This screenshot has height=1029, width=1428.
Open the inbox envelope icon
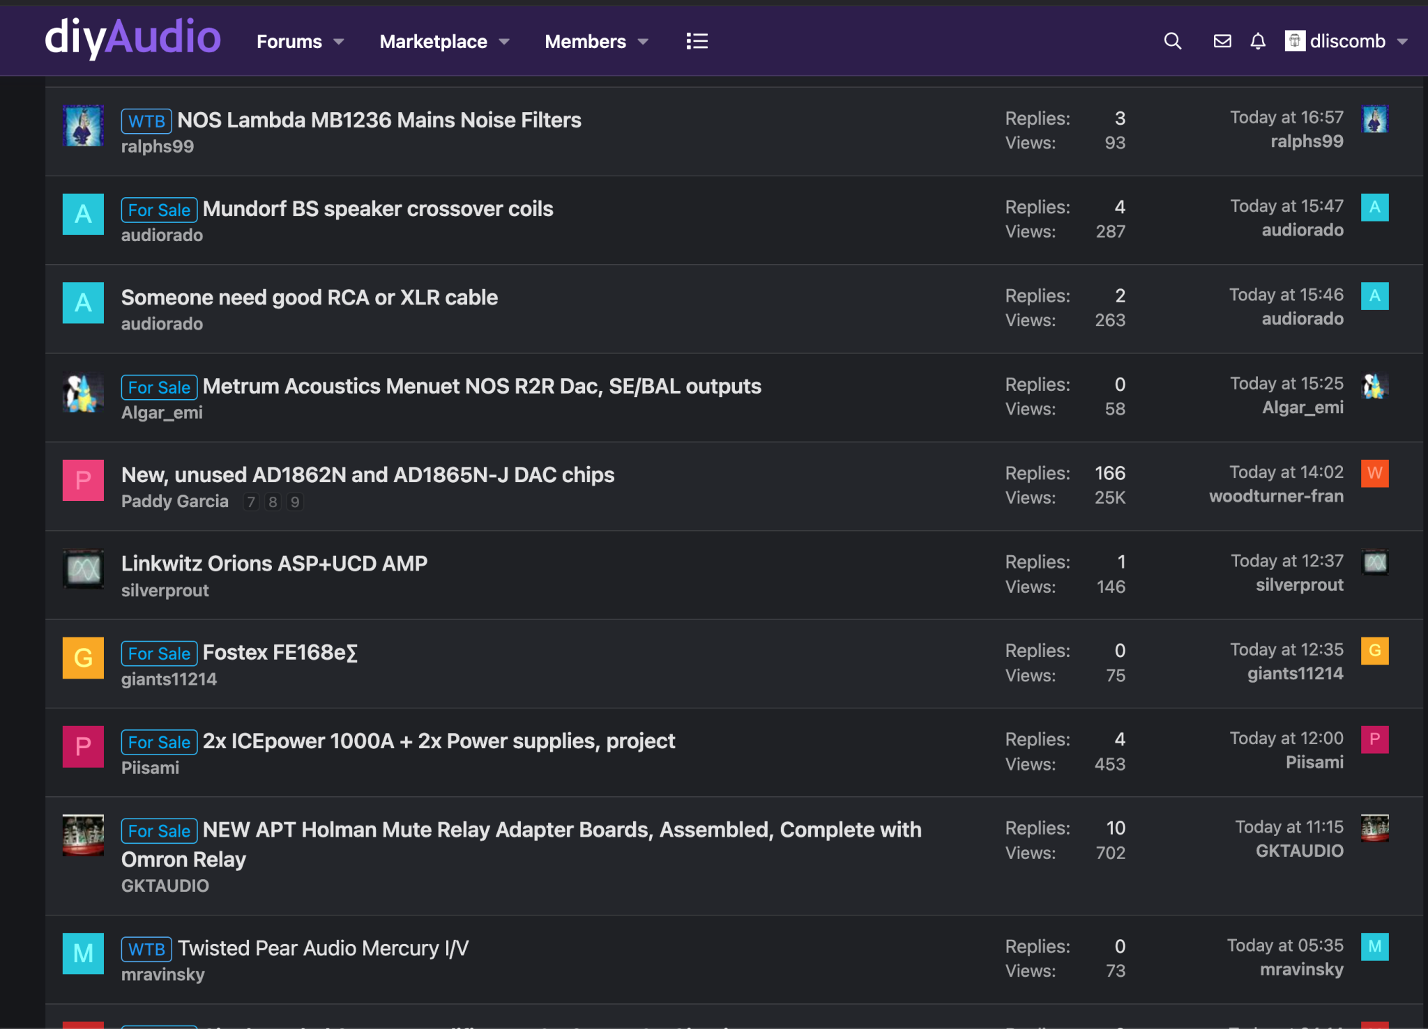[1222, 41]
